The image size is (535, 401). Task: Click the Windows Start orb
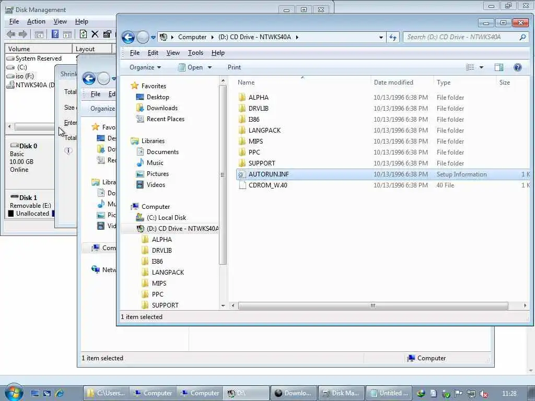[13, 392]
